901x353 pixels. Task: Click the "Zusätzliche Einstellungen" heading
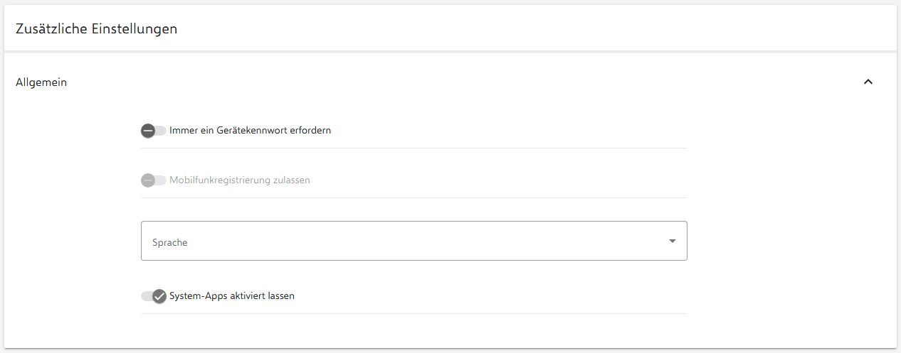point(96,29)
